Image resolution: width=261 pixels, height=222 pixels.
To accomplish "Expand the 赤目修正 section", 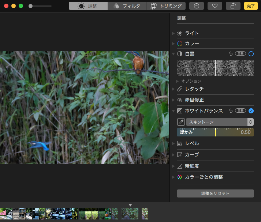I will 173,100.
